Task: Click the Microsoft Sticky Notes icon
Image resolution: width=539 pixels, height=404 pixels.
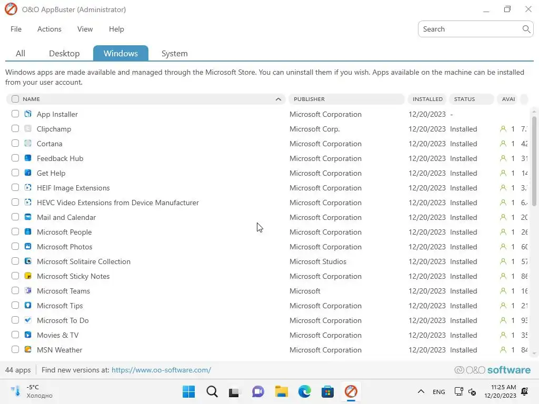Action: [28, 276]
